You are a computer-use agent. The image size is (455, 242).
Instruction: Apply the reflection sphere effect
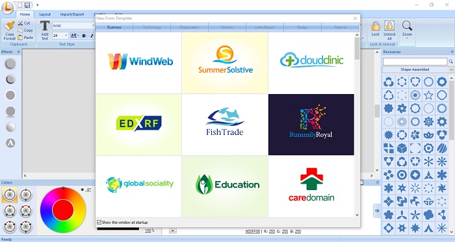10,112
